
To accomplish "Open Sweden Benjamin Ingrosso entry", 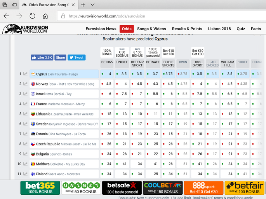I will pos(64,124).
